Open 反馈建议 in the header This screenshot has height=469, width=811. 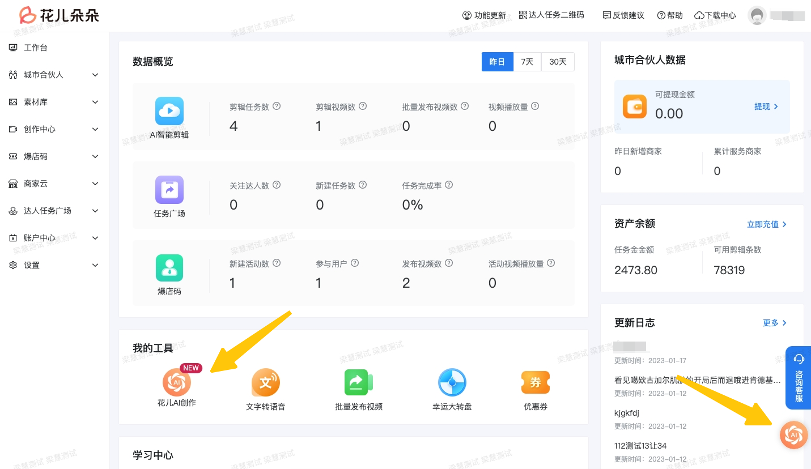[x=623, y=15]
